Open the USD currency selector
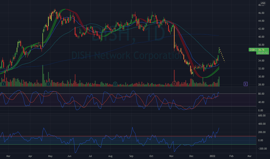The image size is (270, 159). 263,3
